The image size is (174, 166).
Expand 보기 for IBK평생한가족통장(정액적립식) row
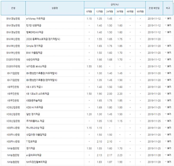[168, 80]
